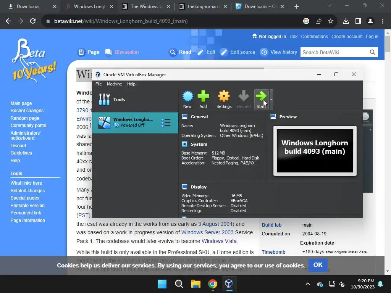This screenshot has height=293, width=391.
Task: Open Random page in sidebar
Action: pos(25,118)
